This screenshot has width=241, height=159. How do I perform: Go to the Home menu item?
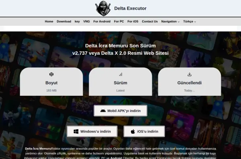[x=49, y=22]
